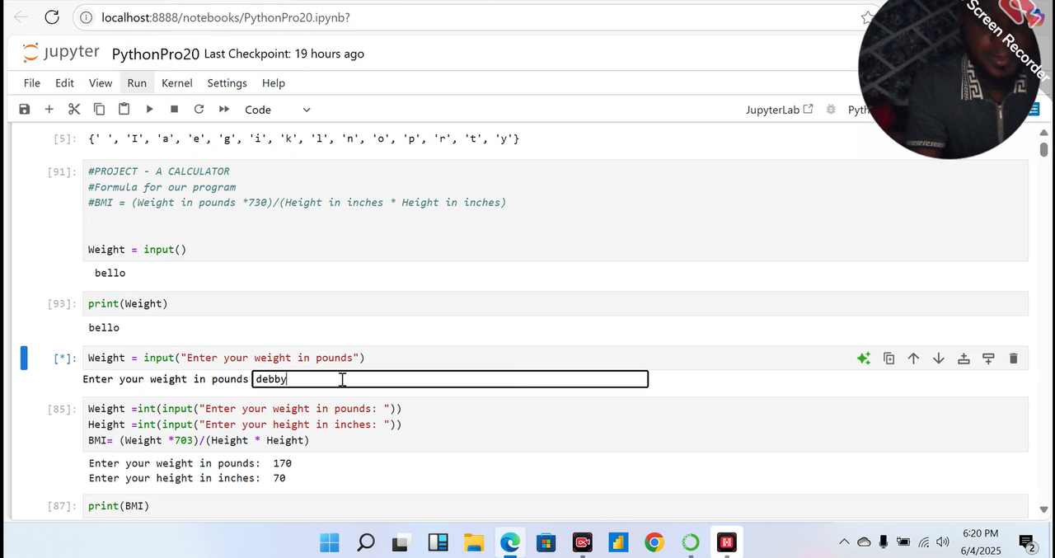The image size is (1055, 558).
Task: Click the [85]: cell prompt
Action: pos(63,409)
